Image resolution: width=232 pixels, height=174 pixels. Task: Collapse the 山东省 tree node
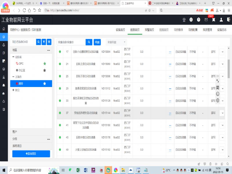pyautogui.click(x=13, y=57)
